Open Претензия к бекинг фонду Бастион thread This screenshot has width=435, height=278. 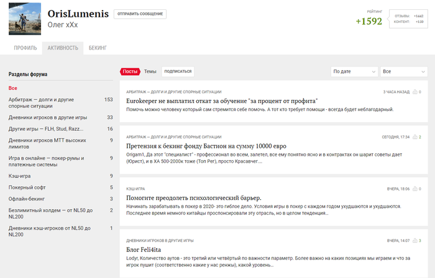(206, 146)
